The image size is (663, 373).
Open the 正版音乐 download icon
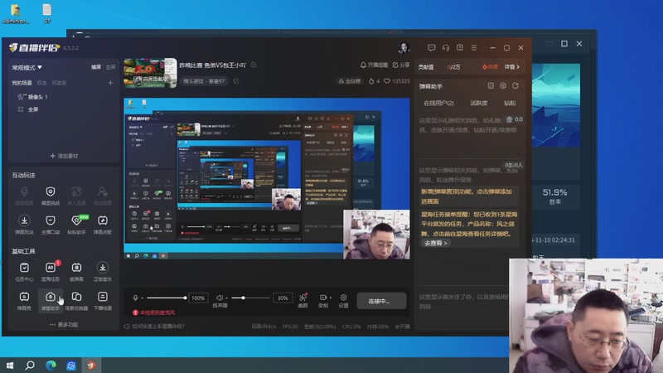103,267
